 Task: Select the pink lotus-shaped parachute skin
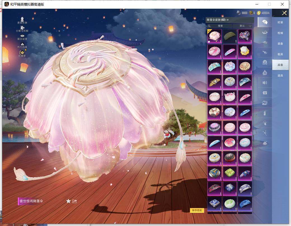(x=230, y=97)
